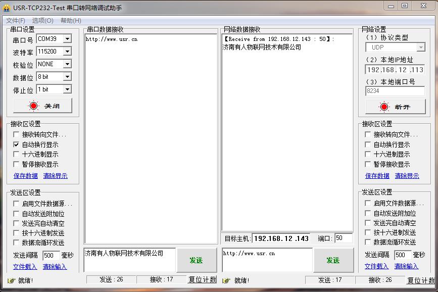
Task: Open the NONE parity dropdown
Action: tap(67, 64)
